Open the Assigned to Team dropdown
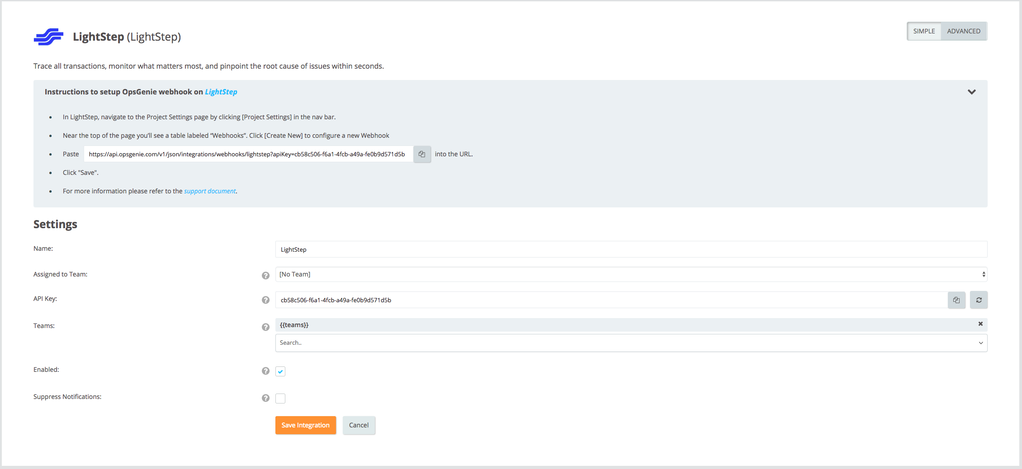 pyautogui.click(x=631, y=274)
